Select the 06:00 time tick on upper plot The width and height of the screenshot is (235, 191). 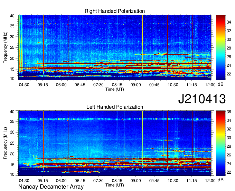coord(61,85)
